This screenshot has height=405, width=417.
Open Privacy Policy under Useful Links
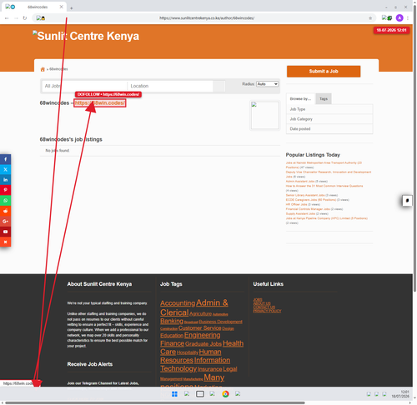coord(267,311)
